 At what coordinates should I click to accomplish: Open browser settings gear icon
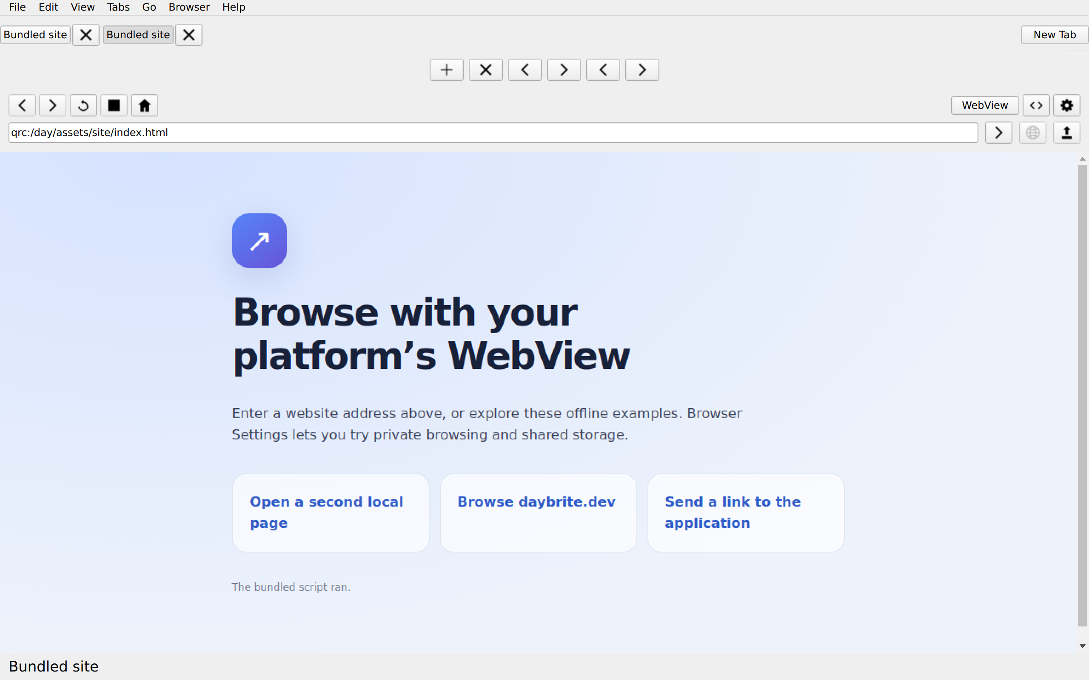pos(1066,105)
